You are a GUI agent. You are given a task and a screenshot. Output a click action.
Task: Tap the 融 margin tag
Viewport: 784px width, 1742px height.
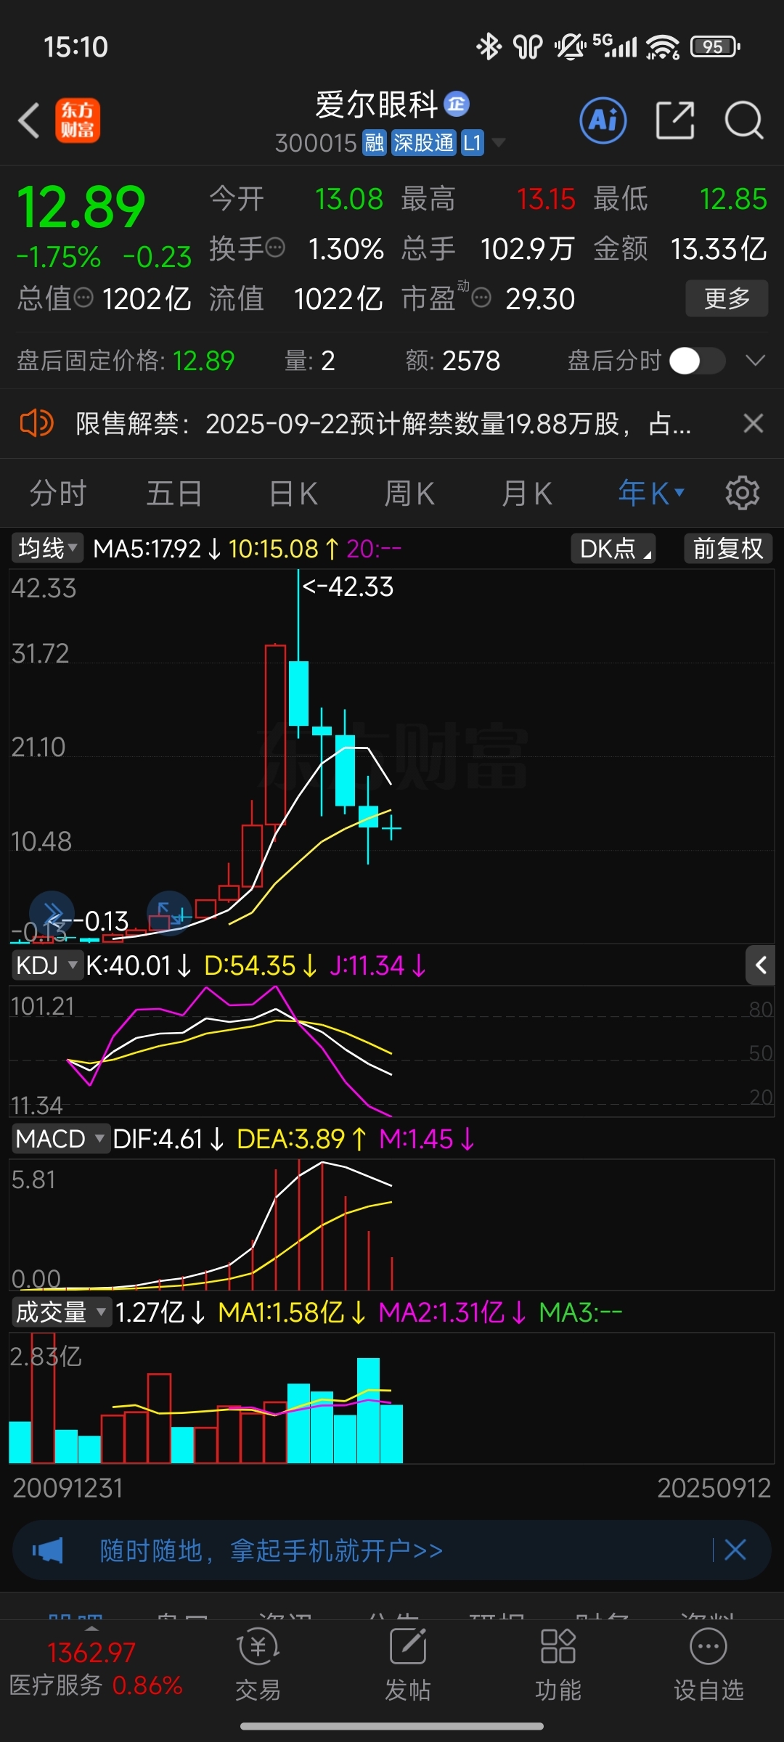tap(375, 143)
